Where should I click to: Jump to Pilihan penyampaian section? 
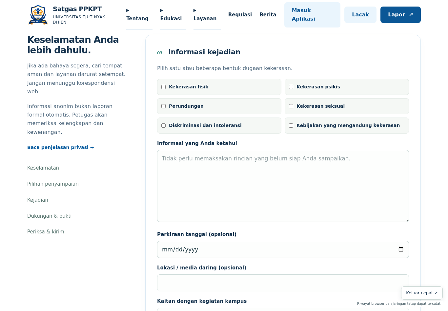(x=53, y=184)
